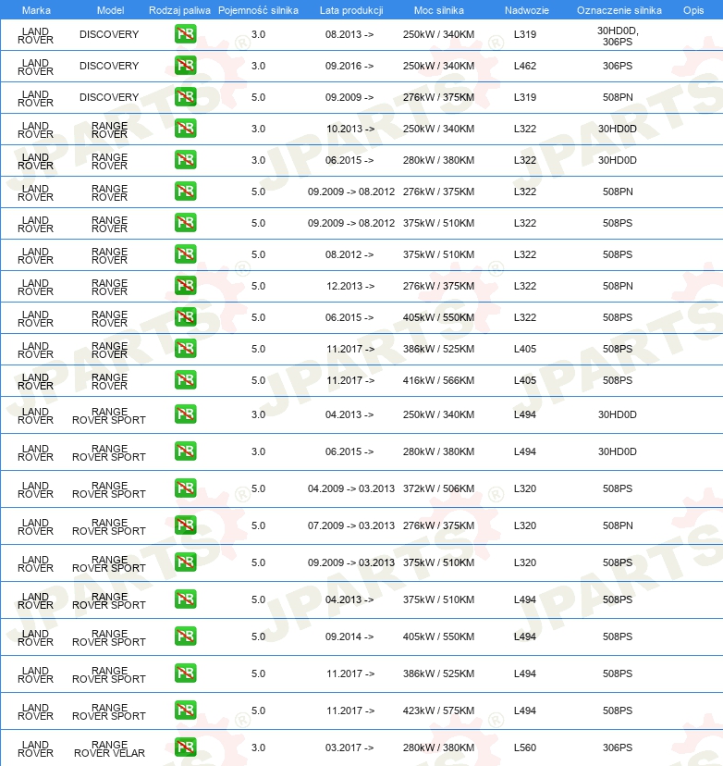
Task: Click engine code 30HD0D, 306PS cell
Action: pos(618,36)
